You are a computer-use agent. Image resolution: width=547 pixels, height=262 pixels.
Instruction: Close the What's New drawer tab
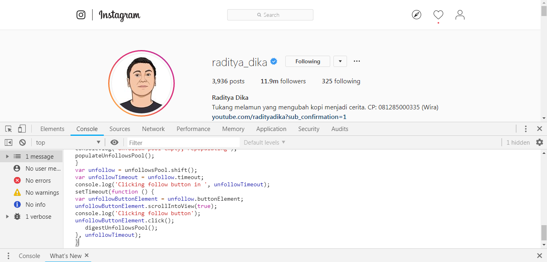[x=87, y=255]
